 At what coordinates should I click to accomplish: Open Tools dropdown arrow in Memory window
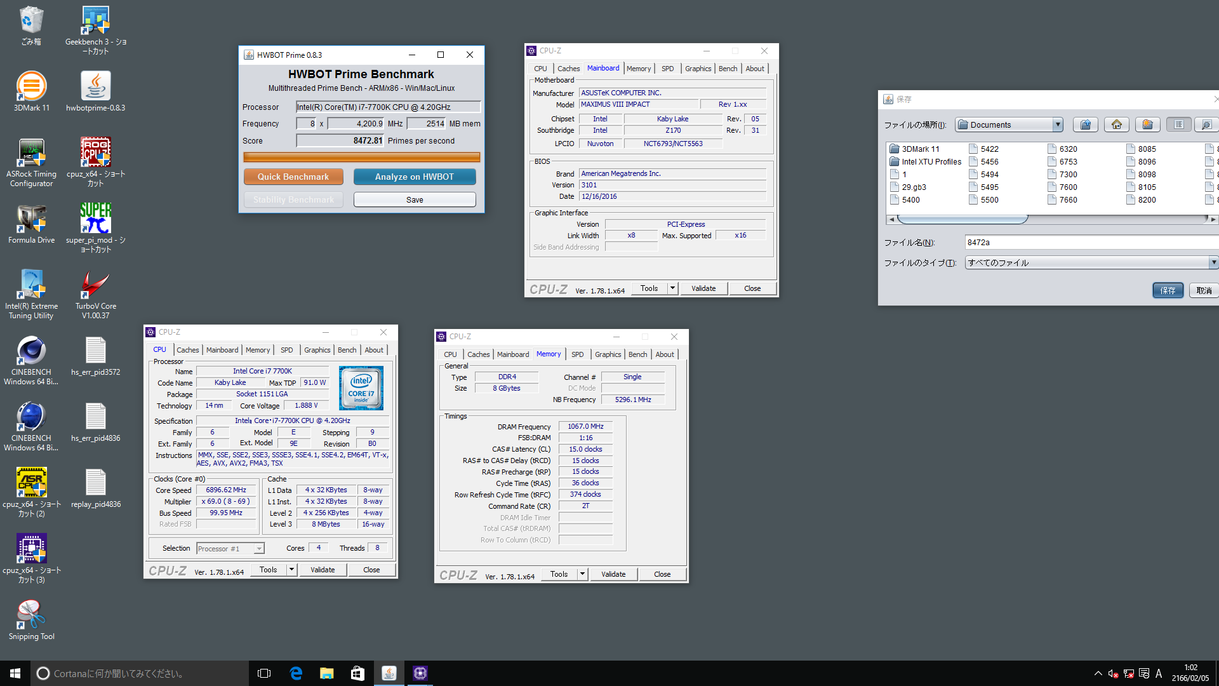[x=582, y=574]
